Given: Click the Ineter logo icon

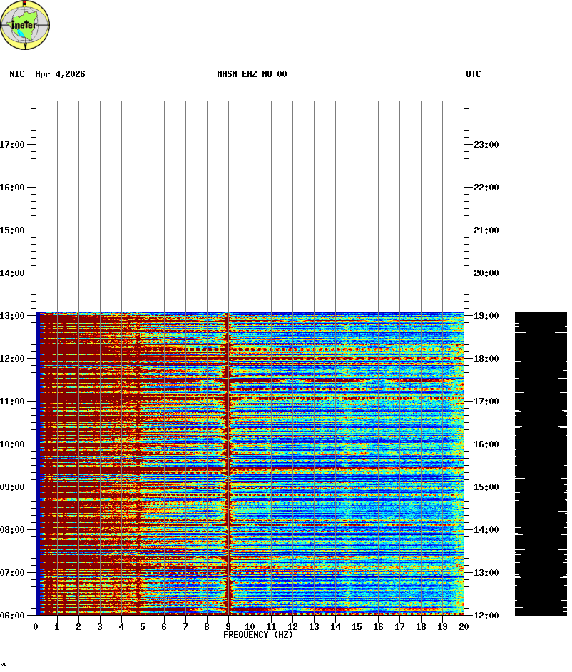Looking at the screenshot, I should point(25,25).
